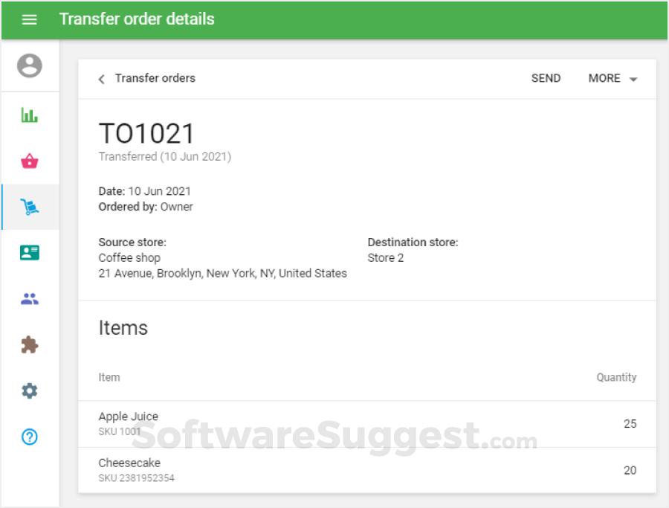Open the Reports bar chart icon
669x508 pixels.
(x=30, y=115)
